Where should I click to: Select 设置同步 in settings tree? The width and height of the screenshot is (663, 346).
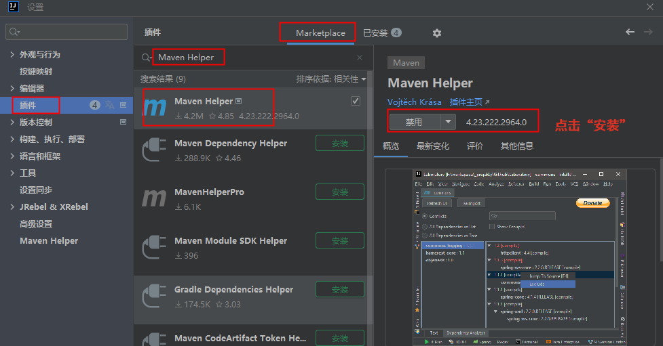36,190
